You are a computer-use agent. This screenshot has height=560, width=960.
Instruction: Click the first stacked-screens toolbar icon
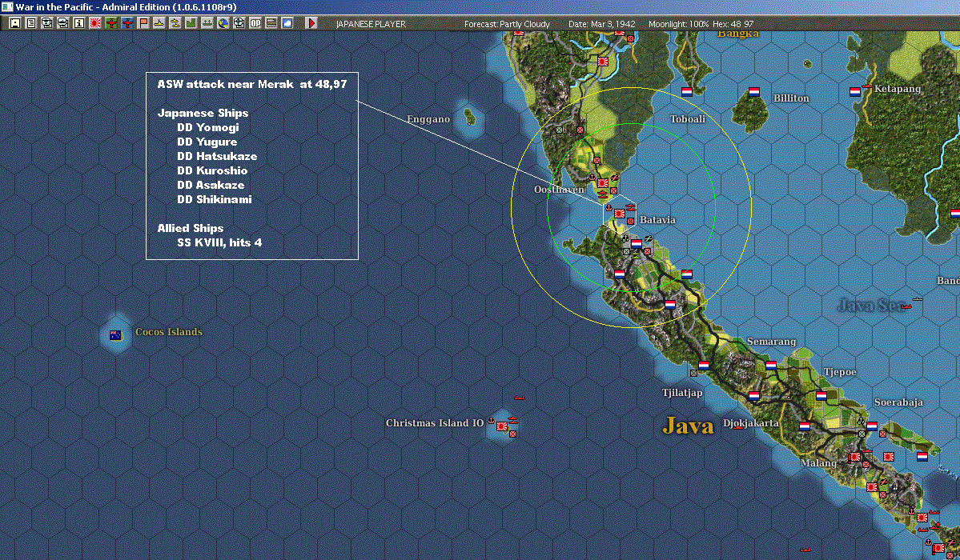point(47,23)
